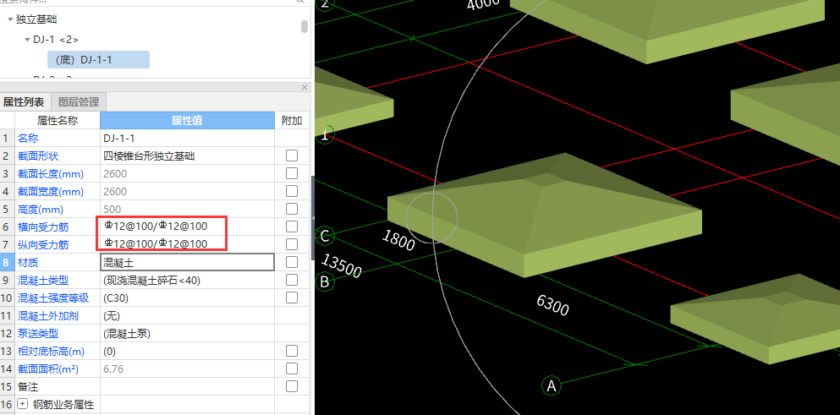Switch to the 图层管理 tab
The width and height of the screenshot is (840, 415).
79,101
